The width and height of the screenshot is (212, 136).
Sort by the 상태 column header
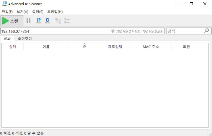pyautogui.click(x=13, y=47)
